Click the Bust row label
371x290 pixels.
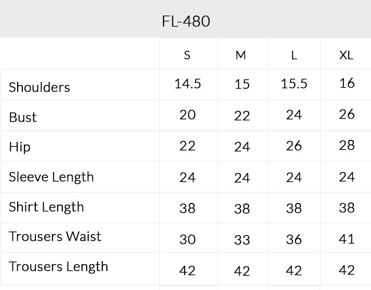(x=23, y=117)
